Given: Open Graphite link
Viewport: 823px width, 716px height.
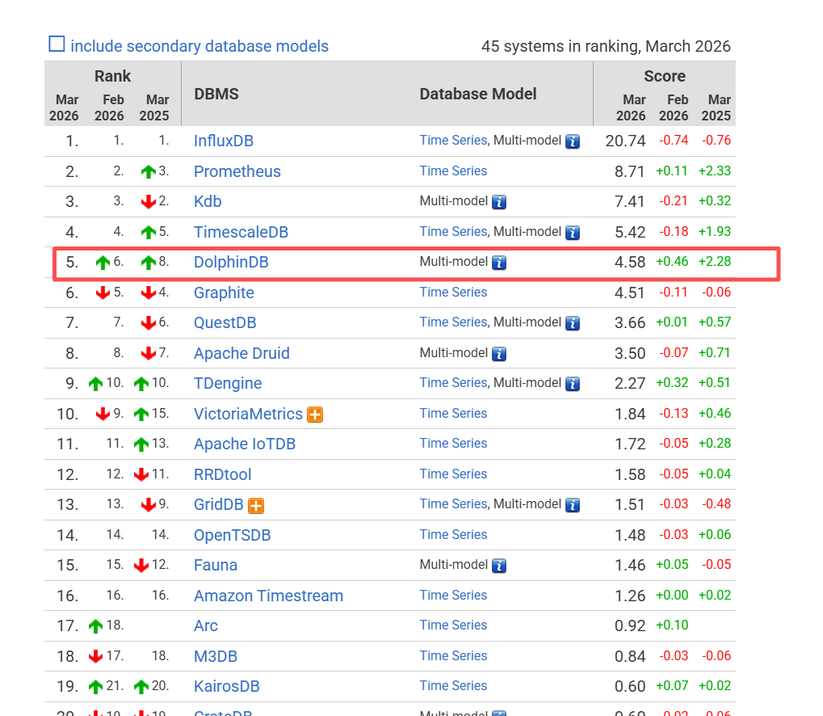Looking at the screenshot, I should point(224,293).
